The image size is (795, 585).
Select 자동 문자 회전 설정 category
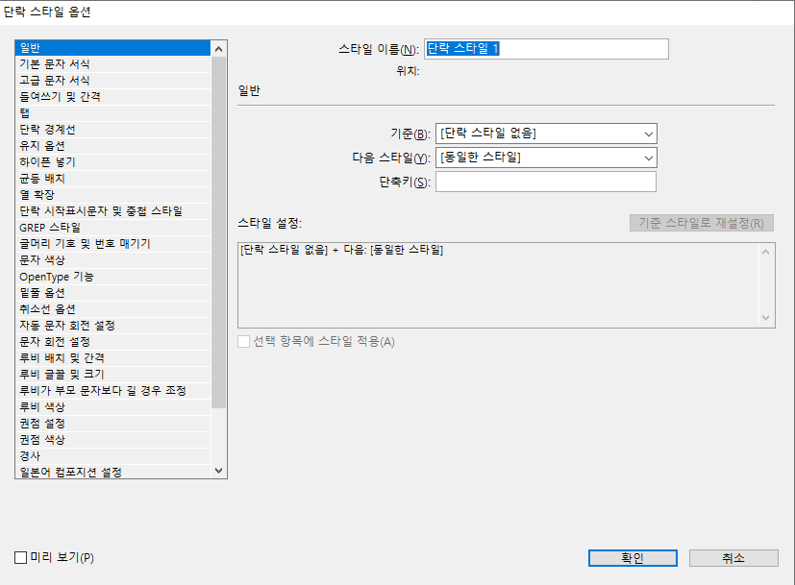112,326
